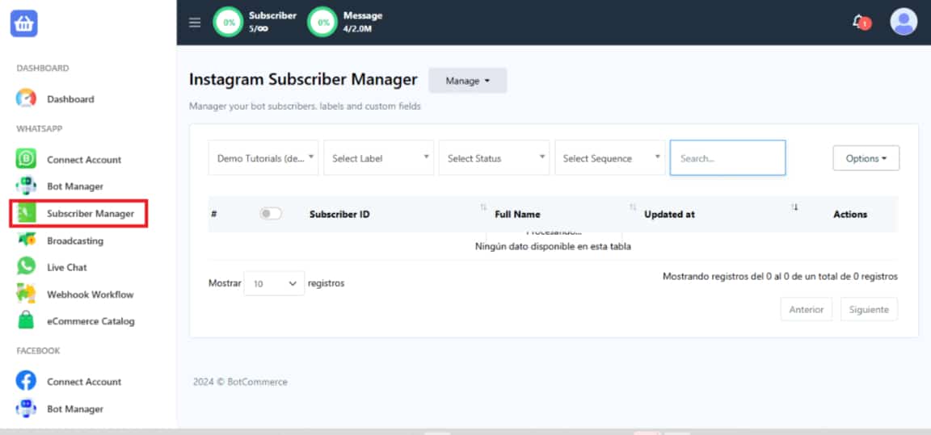Focus the Search input field
The height and width of the screenshot is (435, 931).
pos(727,158)
